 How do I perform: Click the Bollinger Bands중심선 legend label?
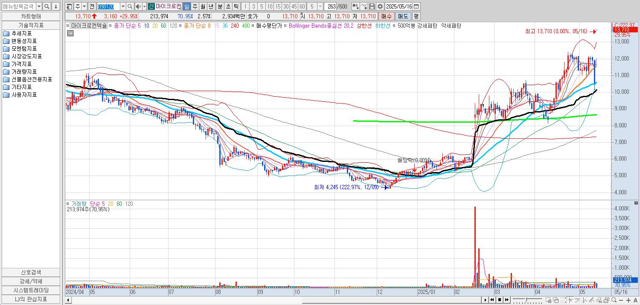(x=322, y=26)
